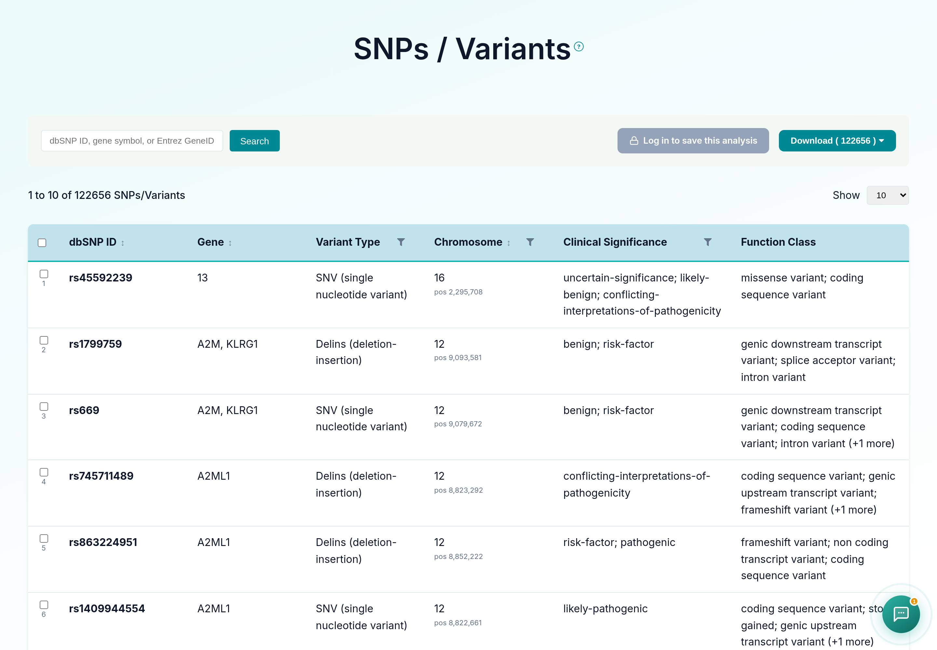Check the box for rs1799759

[x=44, y=340]
